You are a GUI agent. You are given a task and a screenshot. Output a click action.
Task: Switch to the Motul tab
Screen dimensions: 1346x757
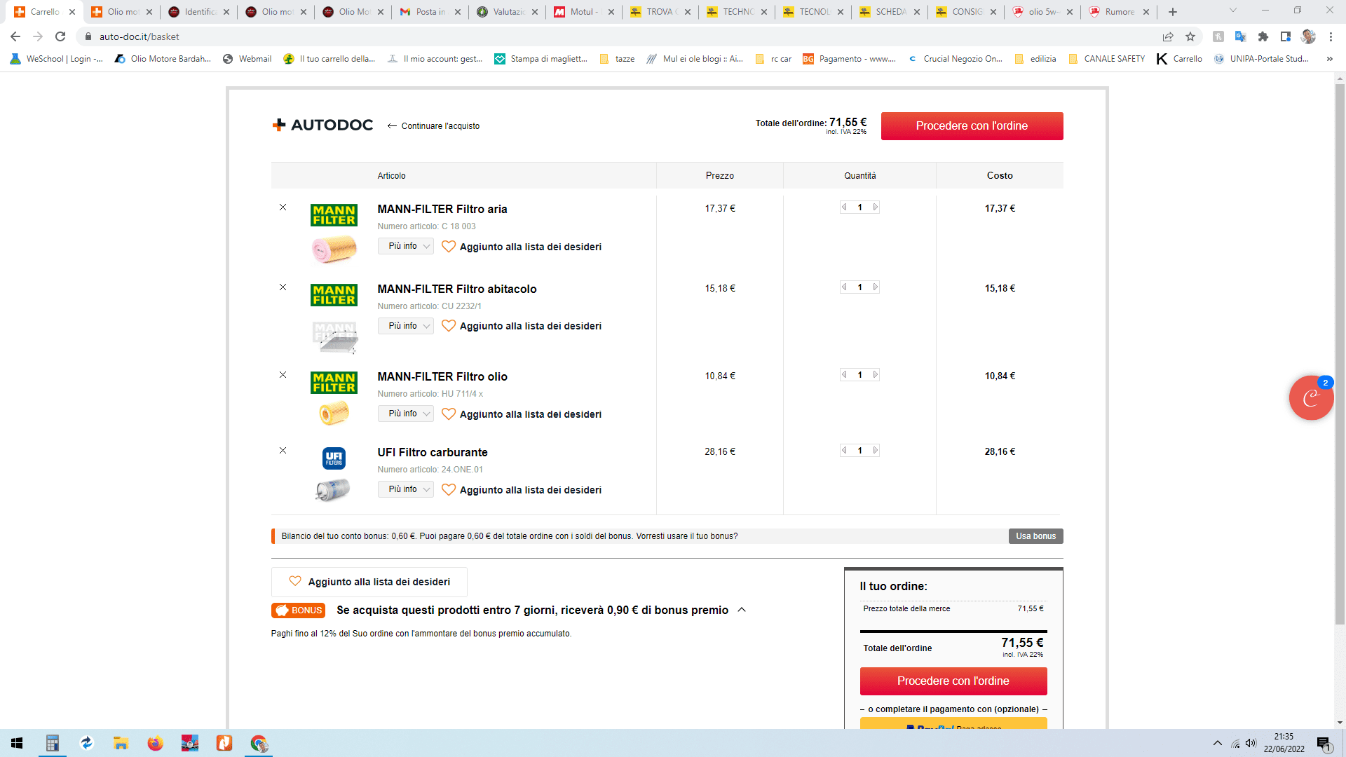[583, 12]
